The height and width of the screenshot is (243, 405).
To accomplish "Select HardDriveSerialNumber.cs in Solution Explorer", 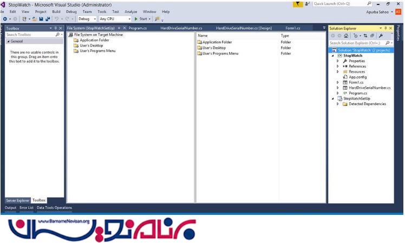I will pos(370,88).
